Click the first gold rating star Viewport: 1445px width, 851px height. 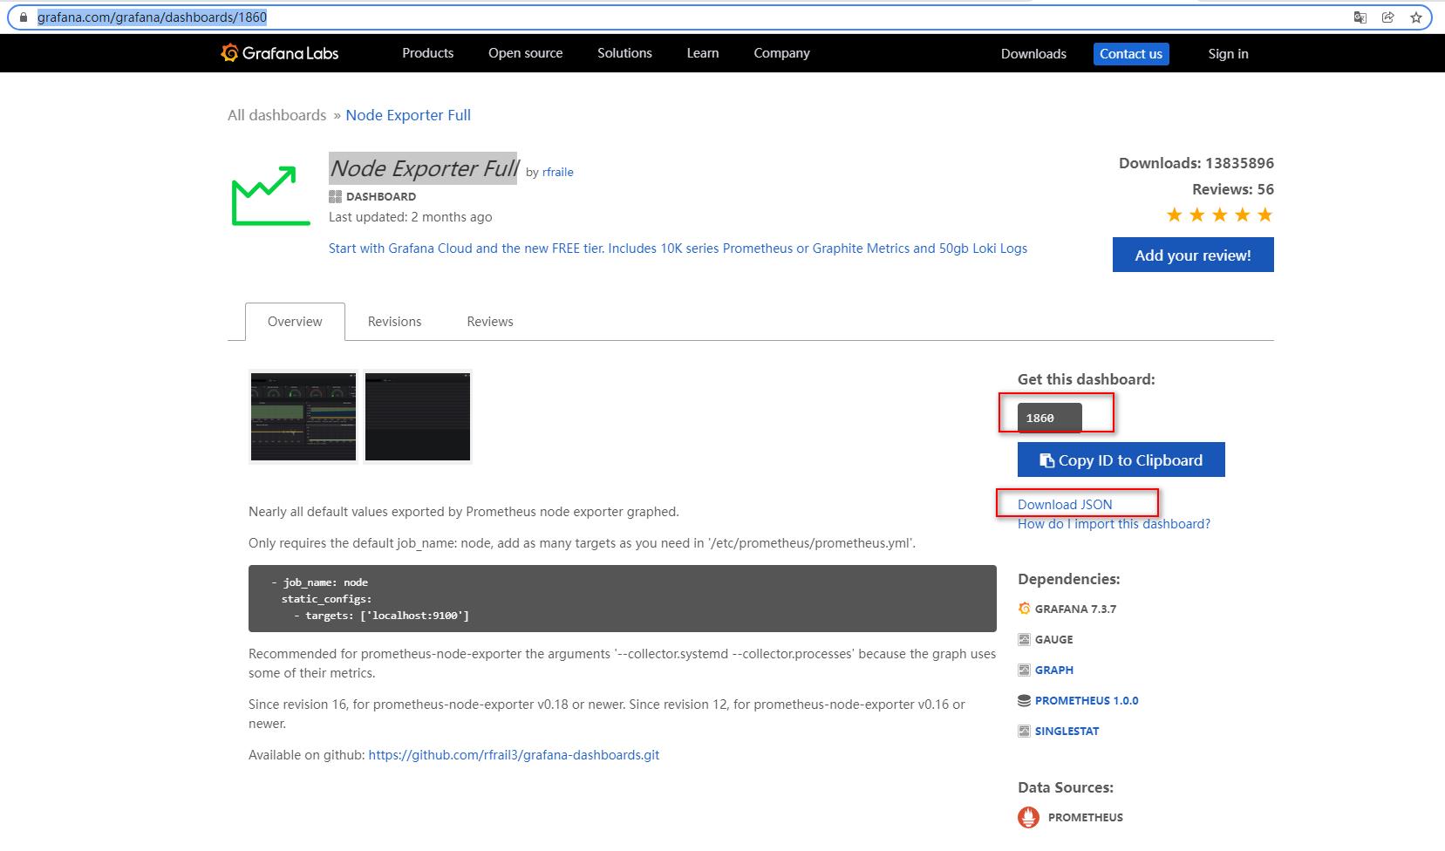tap(1175, 214)
